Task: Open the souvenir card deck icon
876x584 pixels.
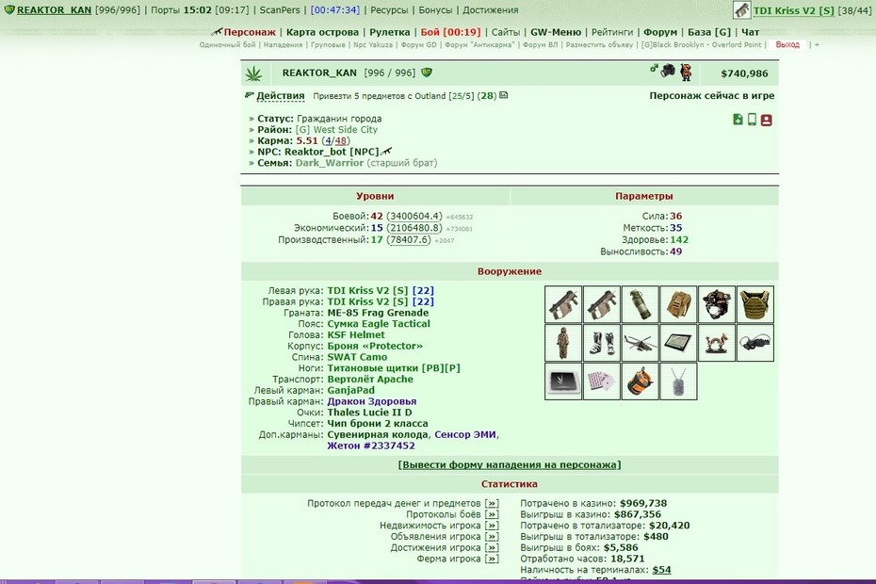Action: (x=602, y=381)
